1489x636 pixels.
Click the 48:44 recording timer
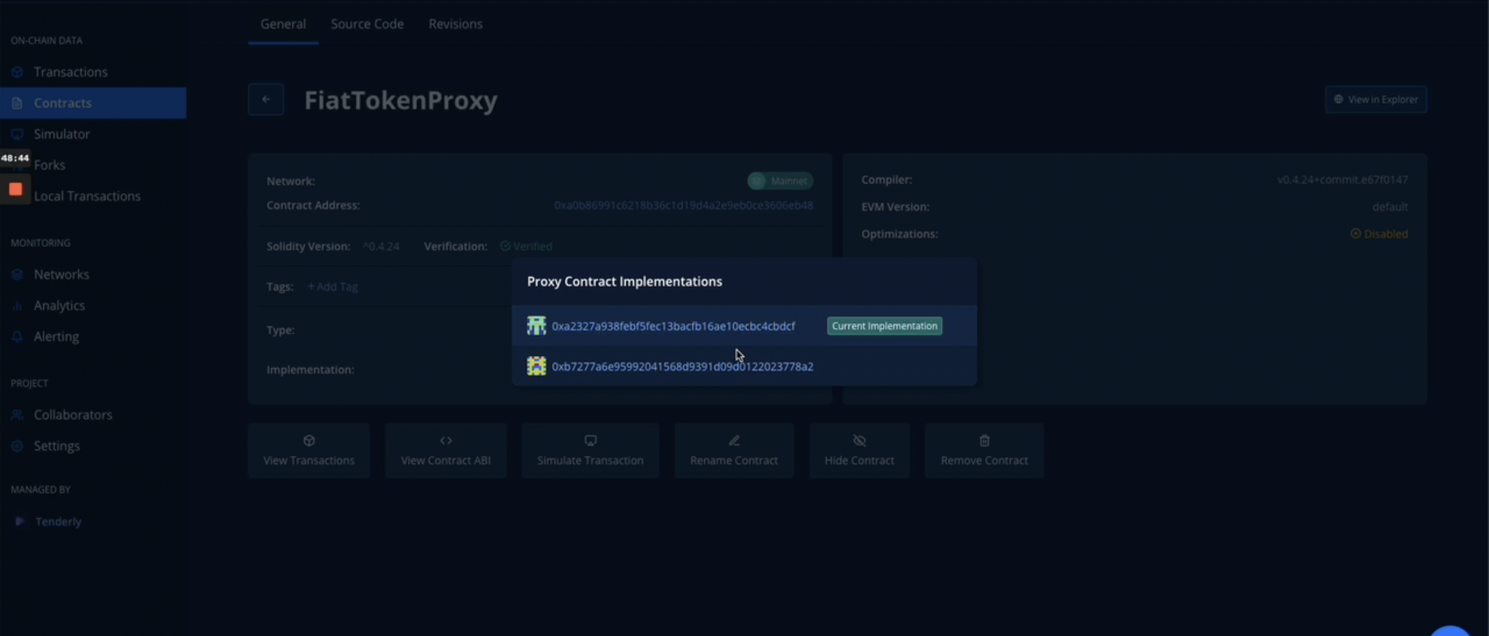click(x=15, y=158)
